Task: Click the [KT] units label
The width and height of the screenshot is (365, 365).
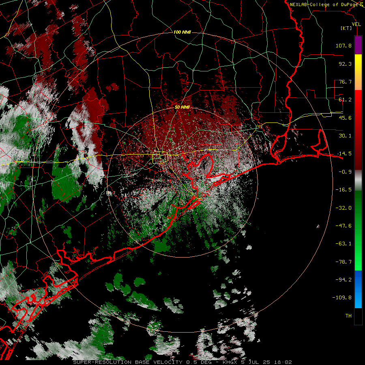Action: click(x=346, y=28)
